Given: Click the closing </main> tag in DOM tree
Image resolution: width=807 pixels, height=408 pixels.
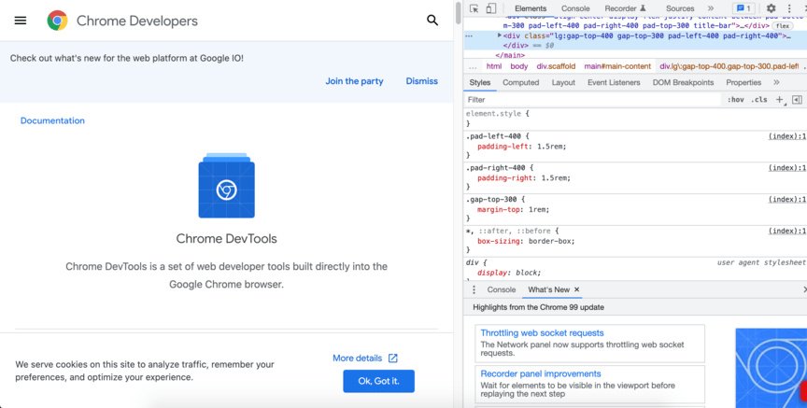Looking at the screenshot, I should click(x=510, y=55).
